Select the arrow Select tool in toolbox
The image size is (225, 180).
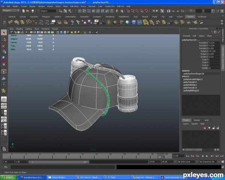(x=4, y=33)
